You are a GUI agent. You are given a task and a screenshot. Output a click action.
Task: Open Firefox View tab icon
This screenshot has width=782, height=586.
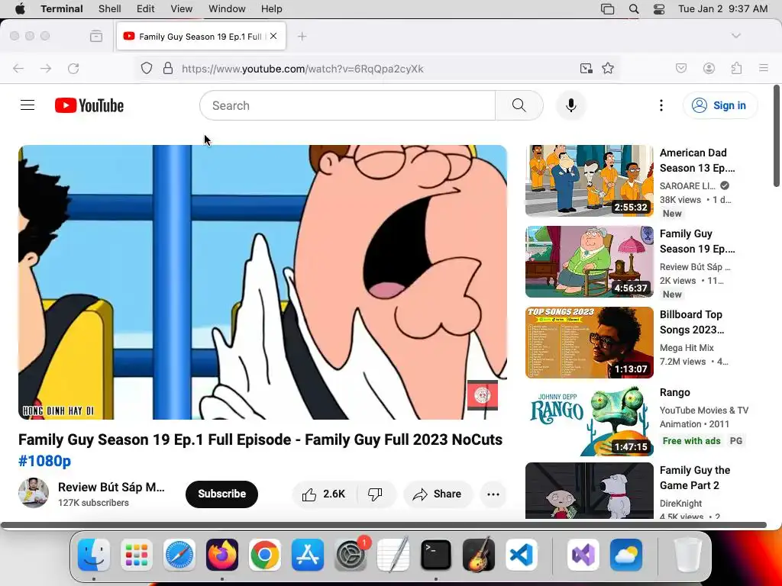[96, 36]
